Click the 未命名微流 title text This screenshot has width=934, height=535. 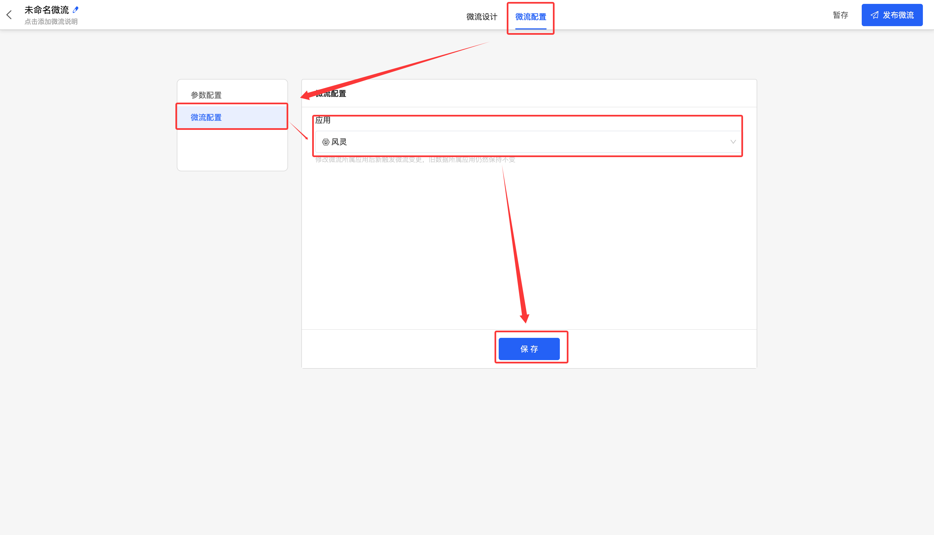47,10
